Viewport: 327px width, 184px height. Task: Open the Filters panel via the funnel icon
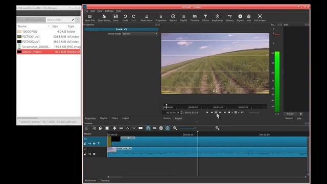coord(205,18)
